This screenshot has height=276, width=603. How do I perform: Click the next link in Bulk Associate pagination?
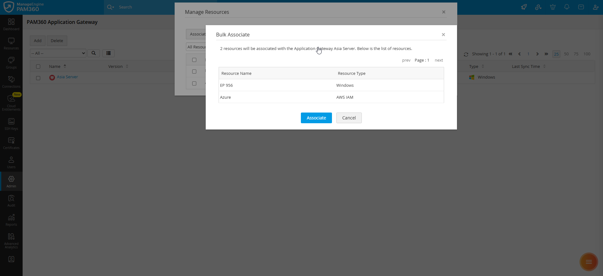coord(439,60)
